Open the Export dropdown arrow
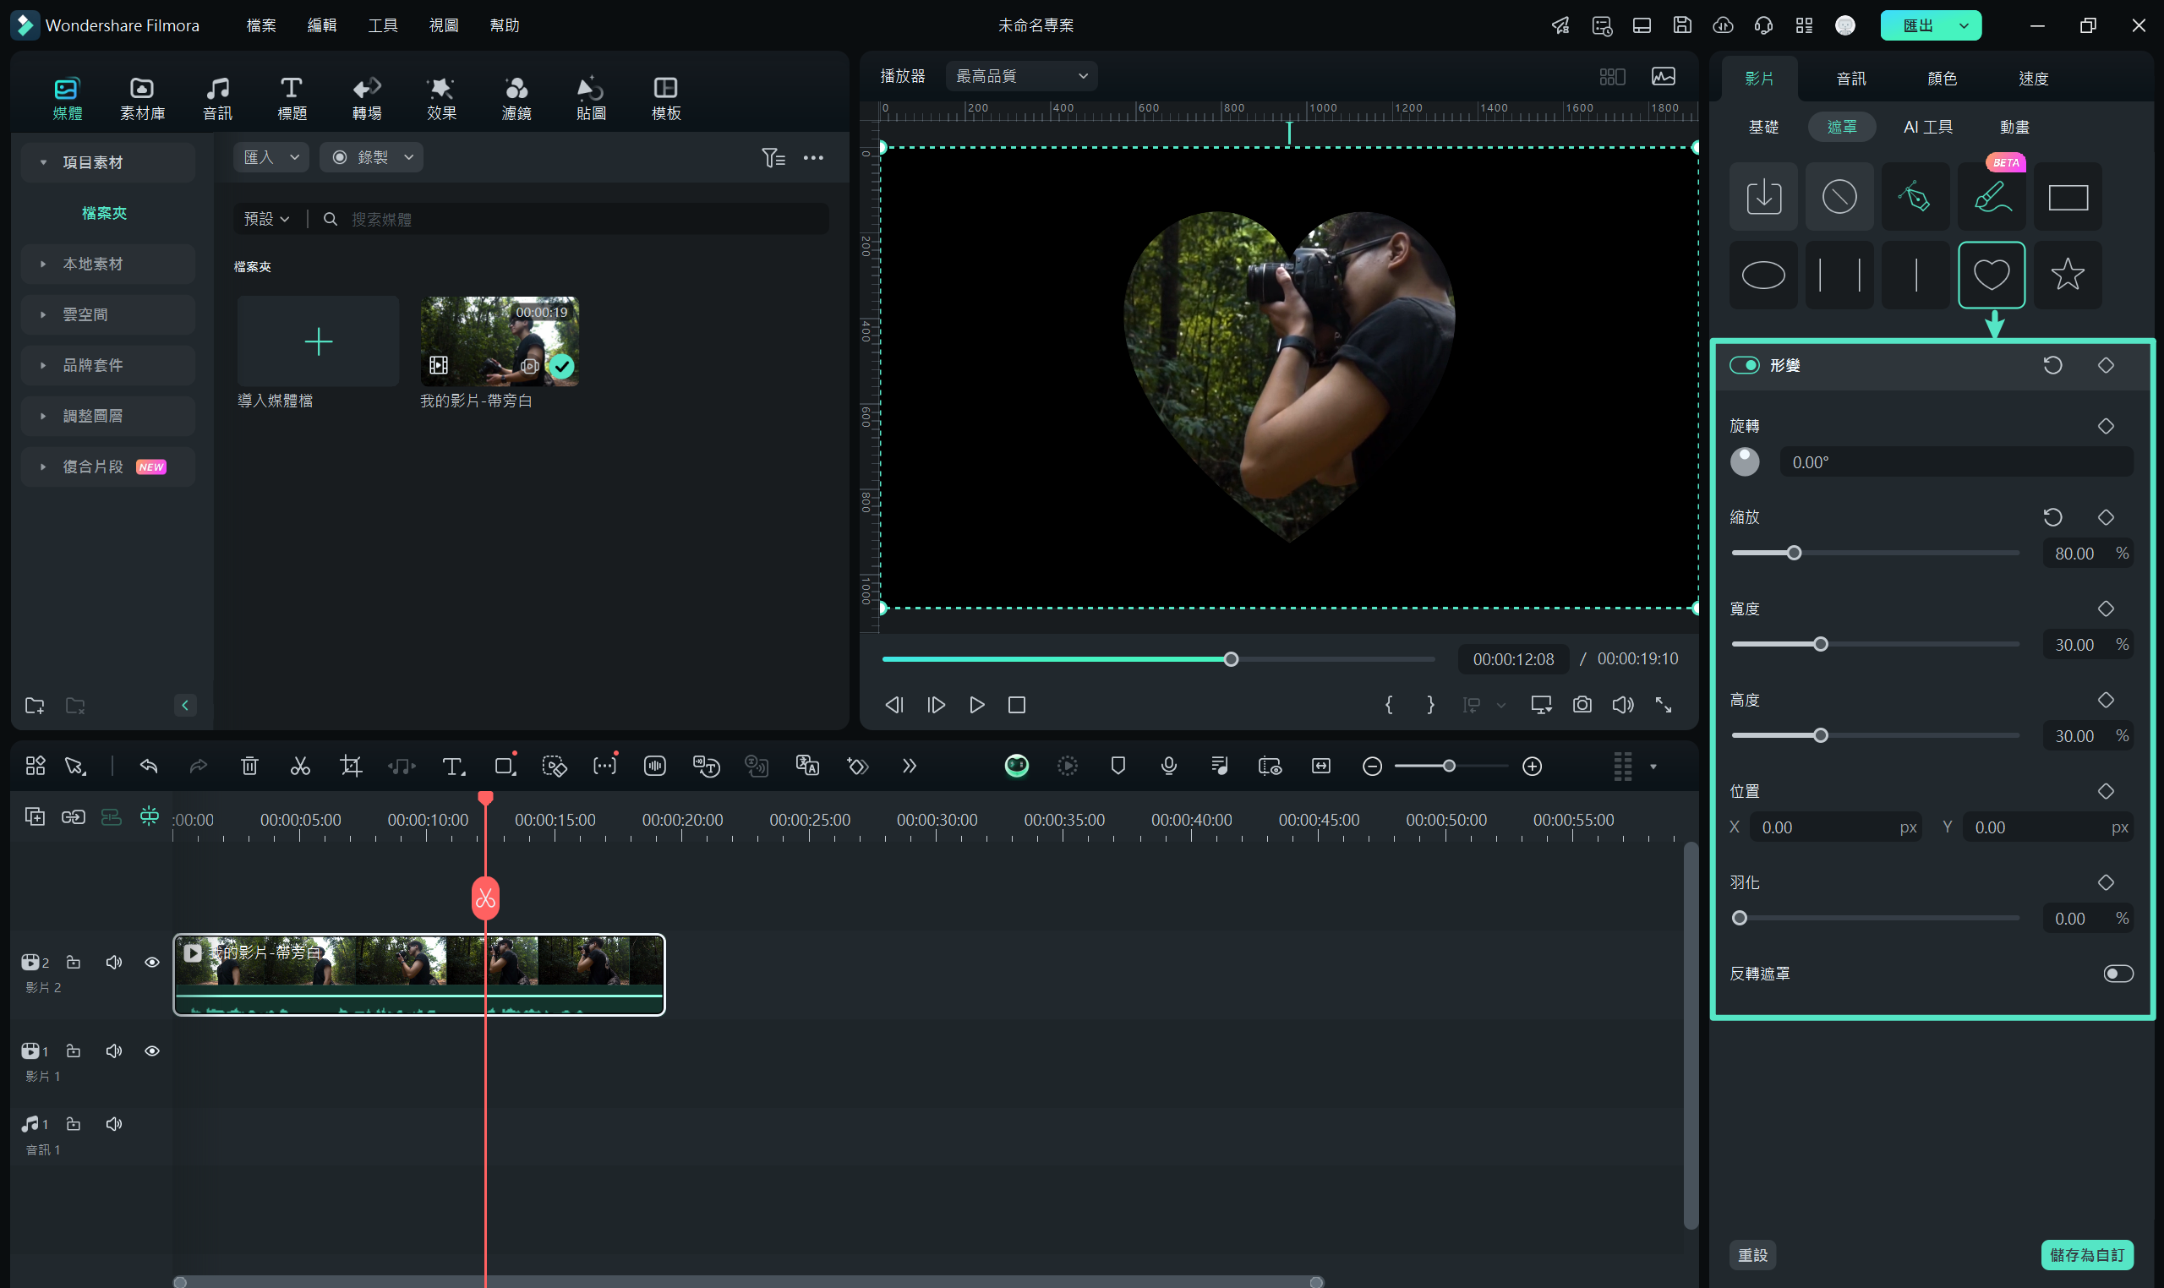The width and height of the screenshot is (2164, 1288). click(x=1963, y=25)
